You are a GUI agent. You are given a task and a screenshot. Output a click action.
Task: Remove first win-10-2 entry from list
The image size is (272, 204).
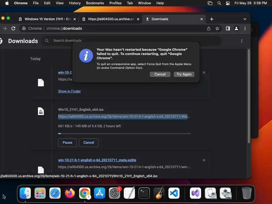204,73
